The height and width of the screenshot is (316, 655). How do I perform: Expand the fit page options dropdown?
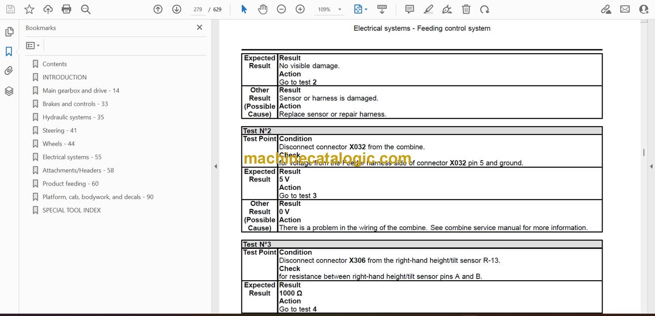click(x=366, y=10)
